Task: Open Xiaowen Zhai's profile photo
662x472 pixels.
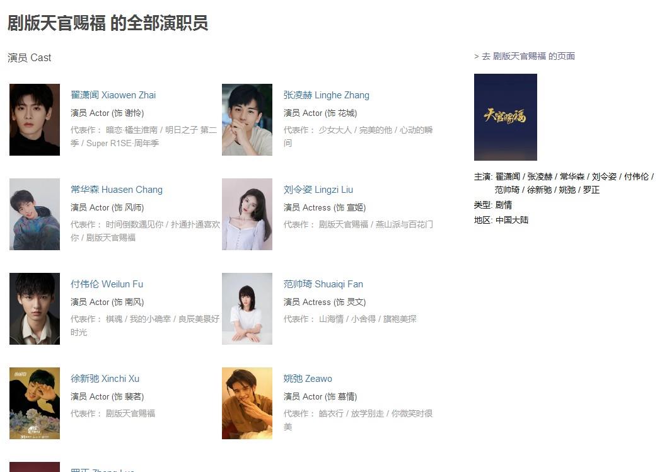Action: click(35, 120)
